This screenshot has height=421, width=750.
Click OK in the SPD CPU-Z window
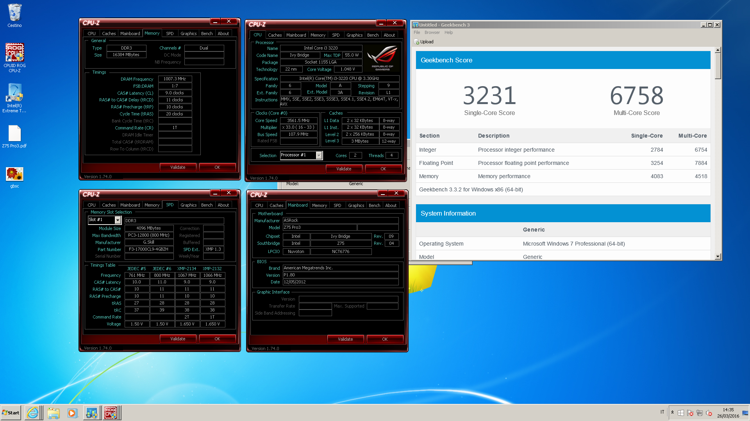[x=217, y=339]
